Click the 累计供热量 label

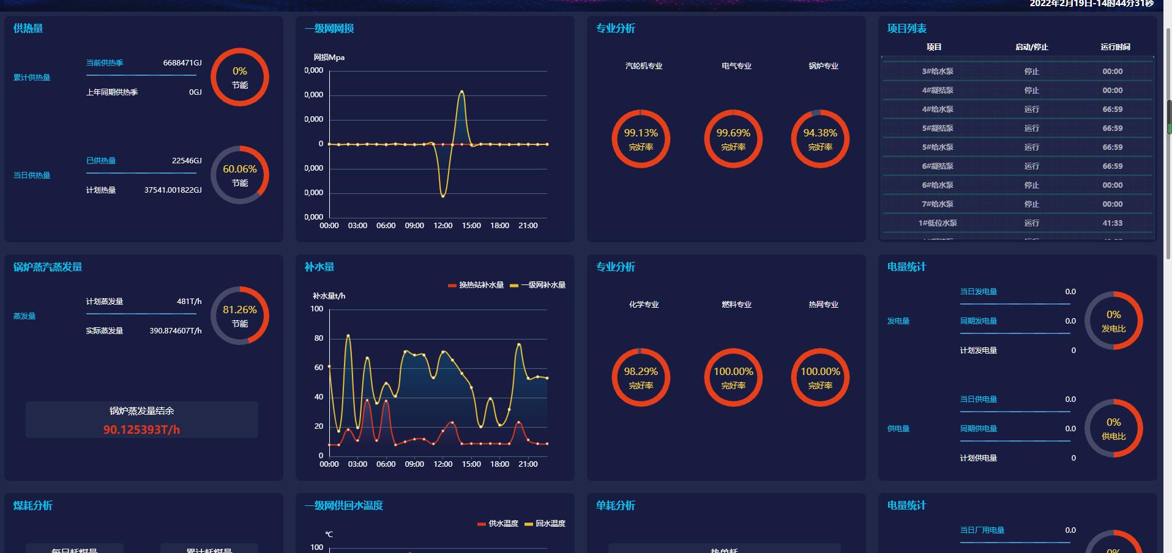[32, 78]
